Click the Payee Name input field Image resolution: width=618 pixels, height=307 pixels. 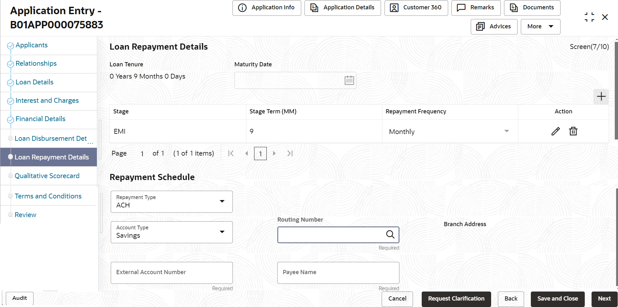click(338, 273)
